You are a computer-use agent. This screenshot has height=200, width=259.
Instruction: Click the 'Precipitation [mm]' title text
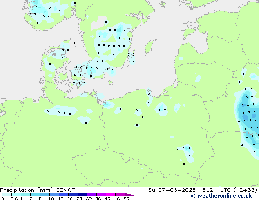tap(26, 190)
